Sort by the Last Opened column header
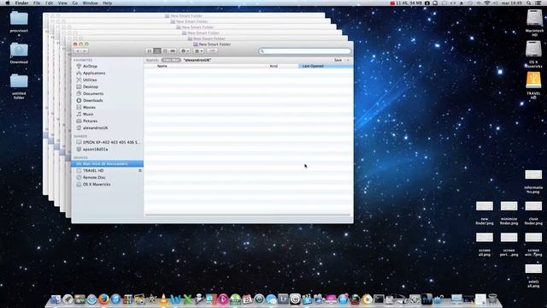 pyautogui.click(x=313, y=66)
